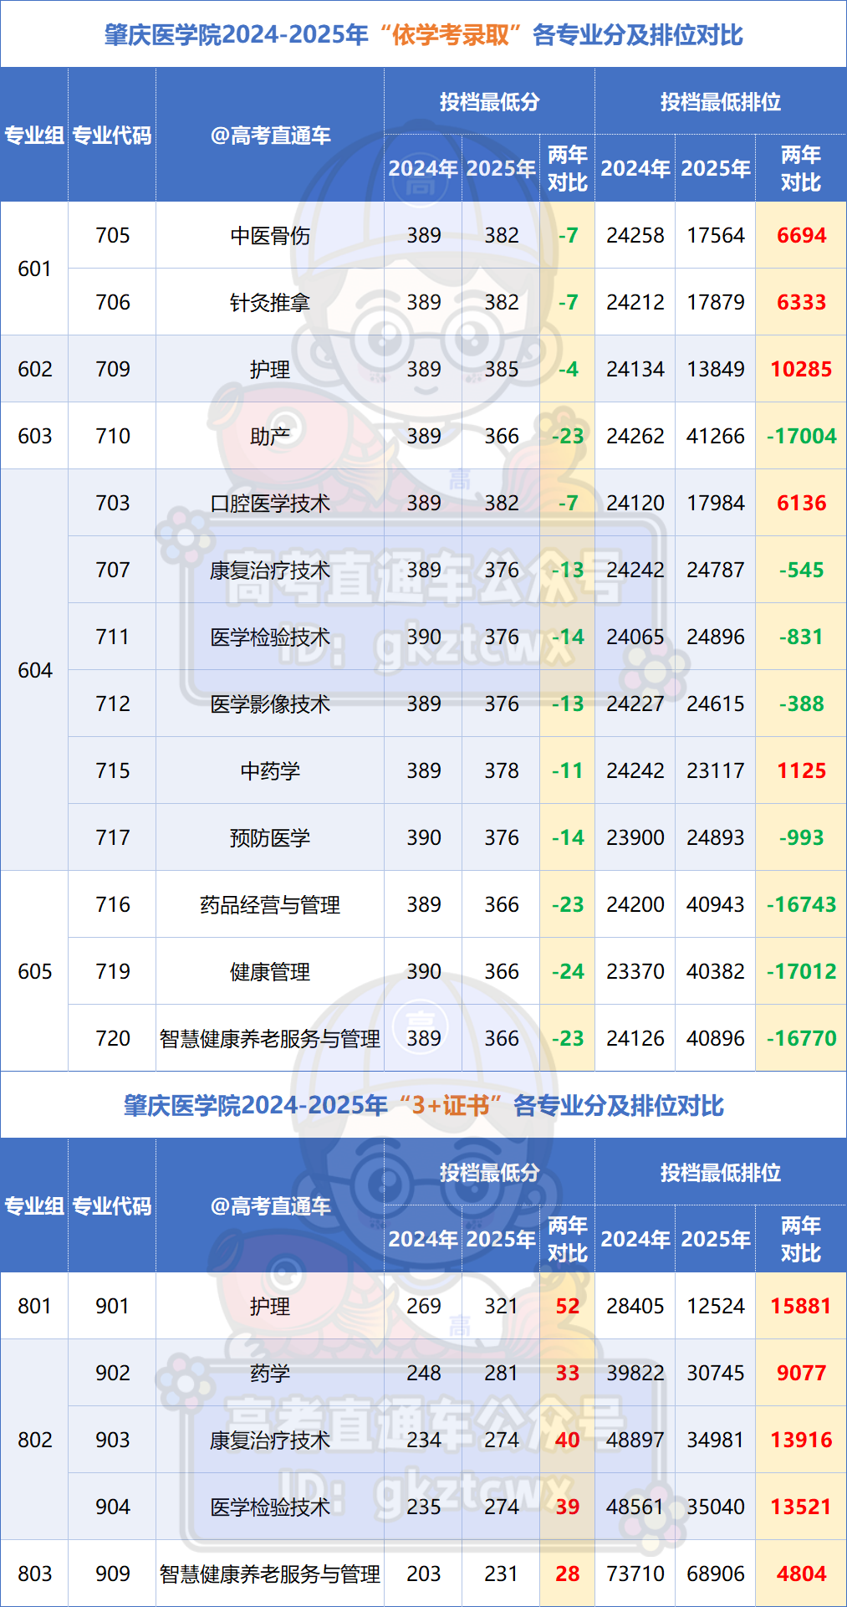Select group code 605 cell
This screenshot has height=1607, width=847.
(x=34, y=971)
